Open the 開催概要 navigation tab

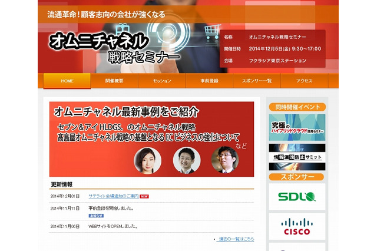(114, 81)
